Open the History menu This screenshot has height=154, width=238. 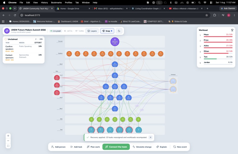(x=44, y=3)
